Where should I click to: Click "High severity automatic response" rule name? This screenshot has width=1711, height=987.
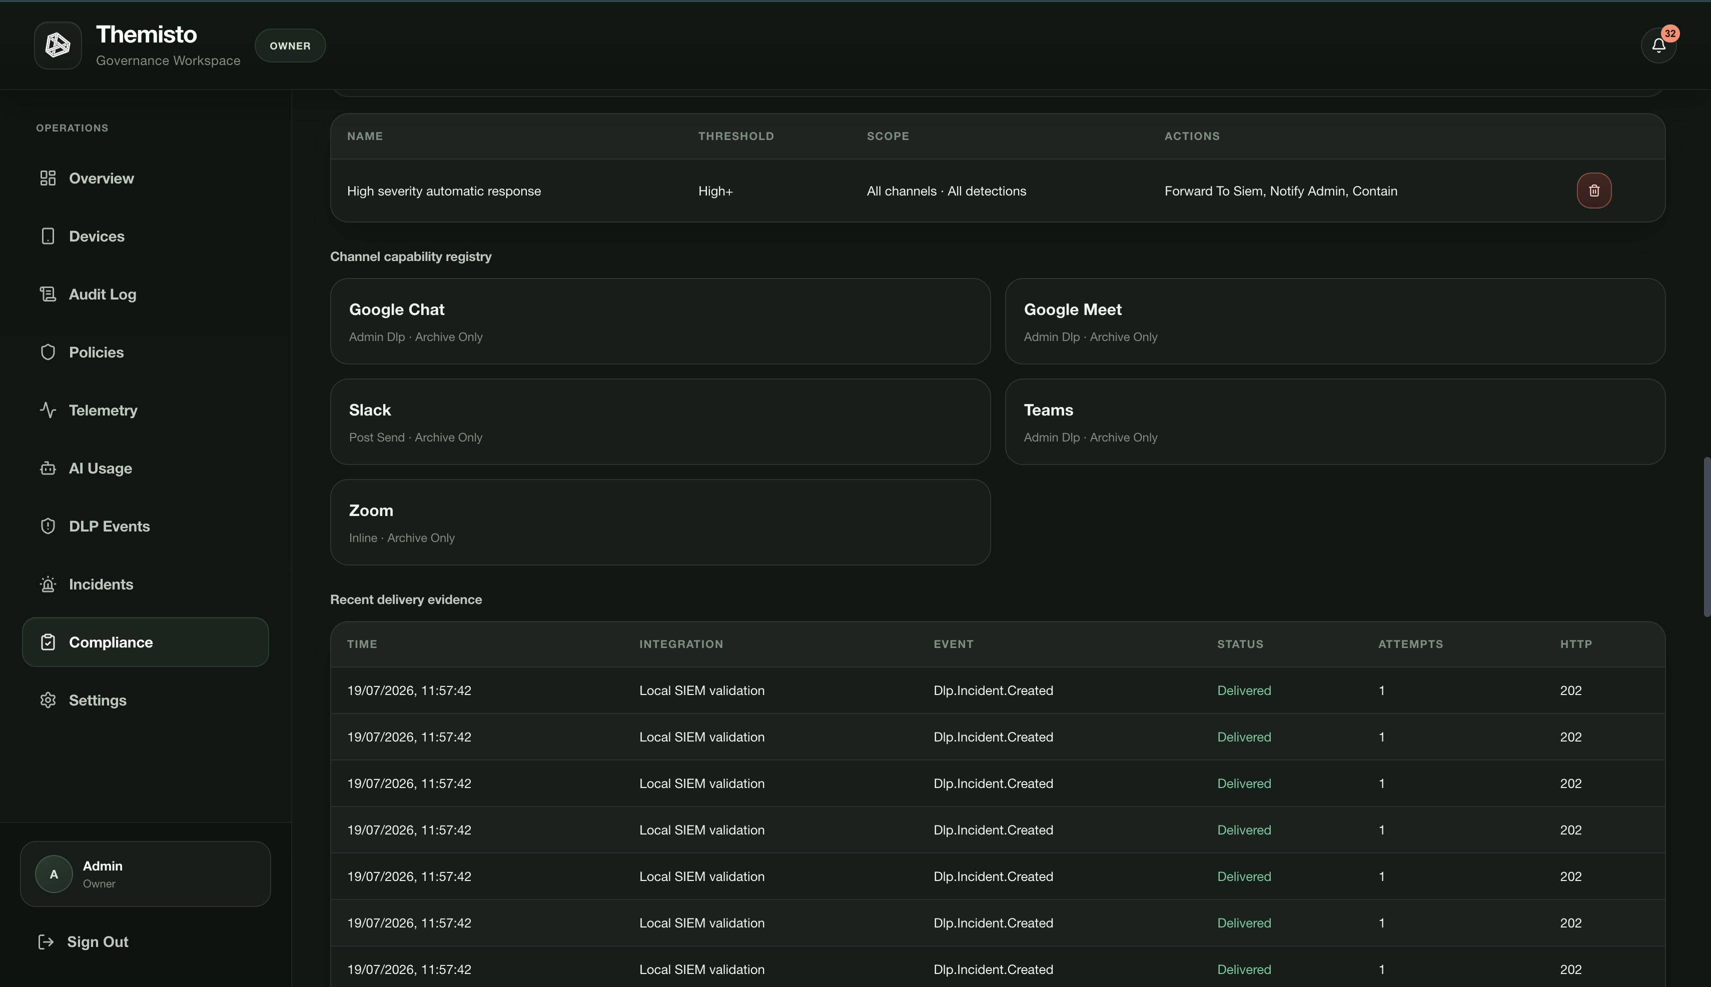[444, 191]
